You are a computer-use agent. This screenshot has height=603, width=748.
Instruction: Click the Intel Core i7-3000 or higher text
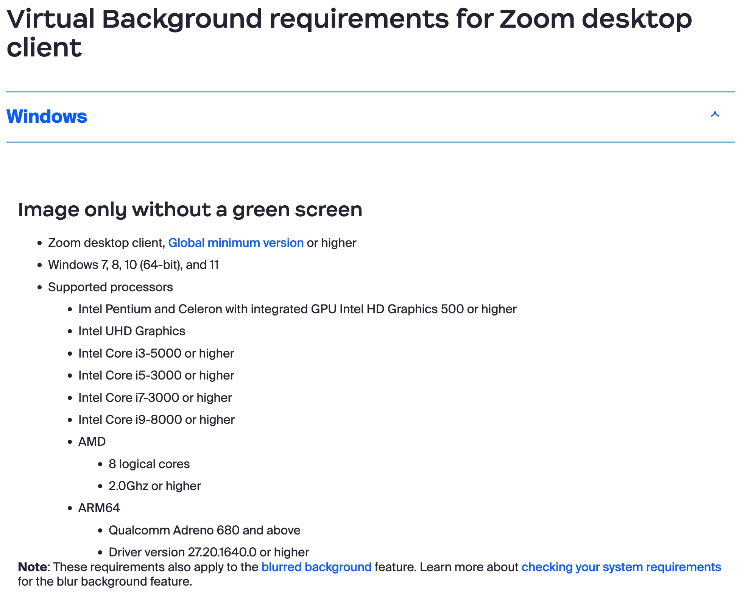click(x=155, y=398)
